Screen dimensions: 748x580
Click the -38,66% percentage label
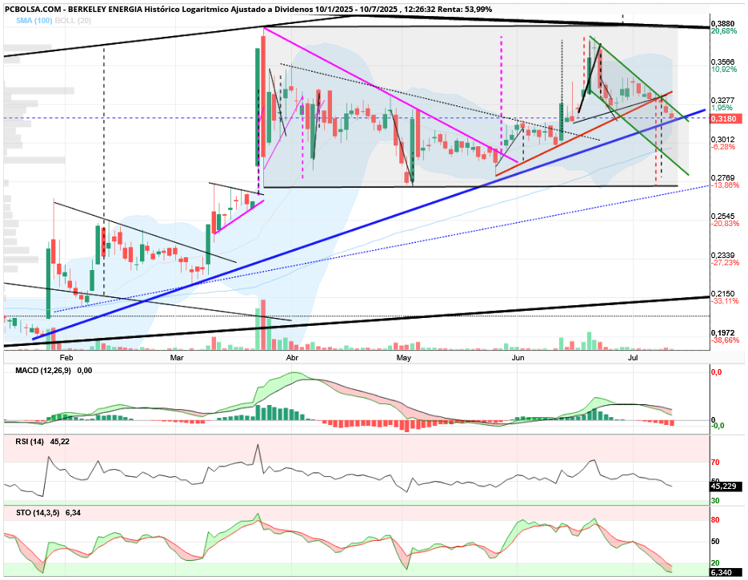(725, 340)
